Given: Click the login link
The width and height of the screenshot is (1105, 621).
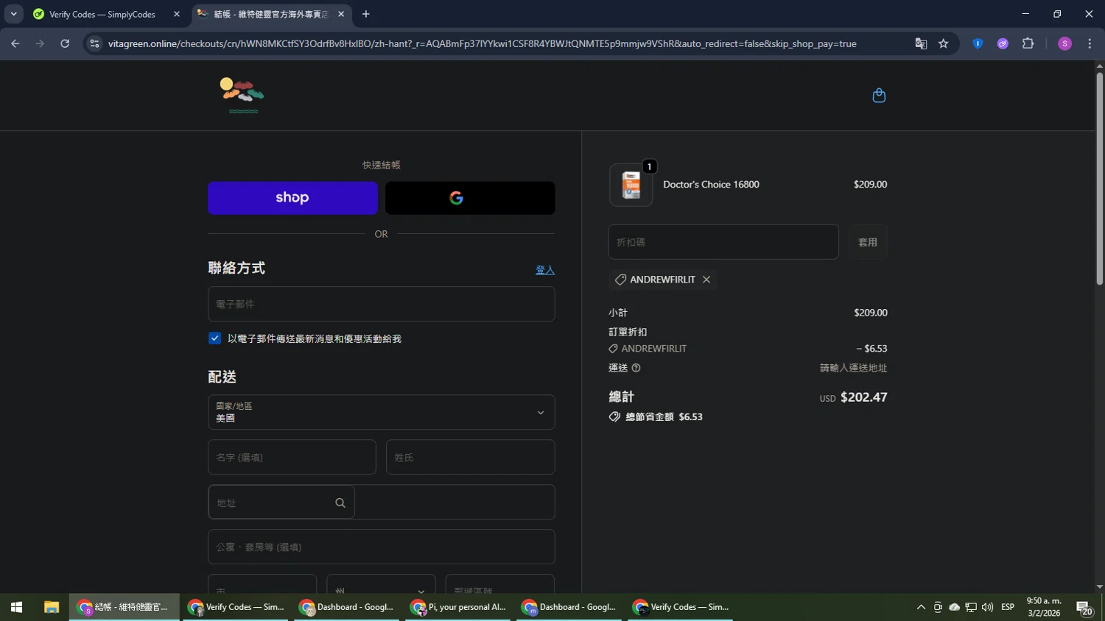Looking at the screenshot, I should 545,270.
